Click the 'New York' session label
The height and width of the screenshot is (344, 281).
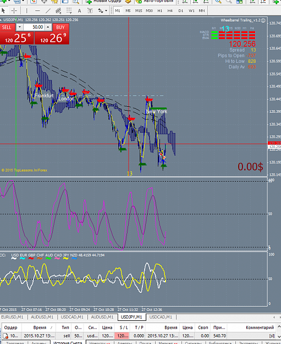click(157, 112)
